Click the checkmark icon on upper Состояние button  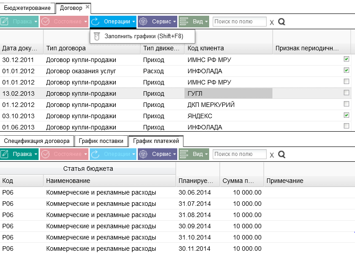coord(45,22)
